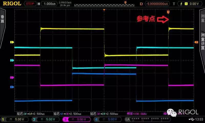Click the orange trigger level T marker at right edge
The width and height of the screenshot is (205, 123).
tap(196, 42)
